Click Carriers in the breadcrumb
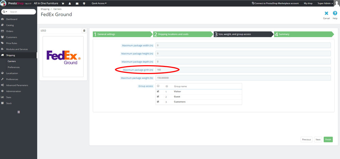The image size is (340, 159). tap(57, 9)
